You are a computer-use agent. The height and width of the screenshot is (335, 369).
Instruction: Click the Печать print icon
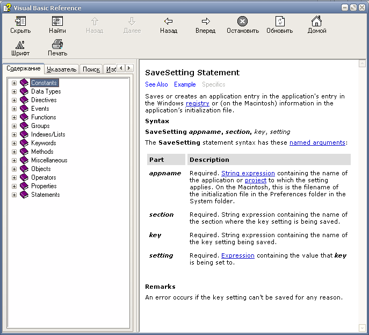coord(57,45)
